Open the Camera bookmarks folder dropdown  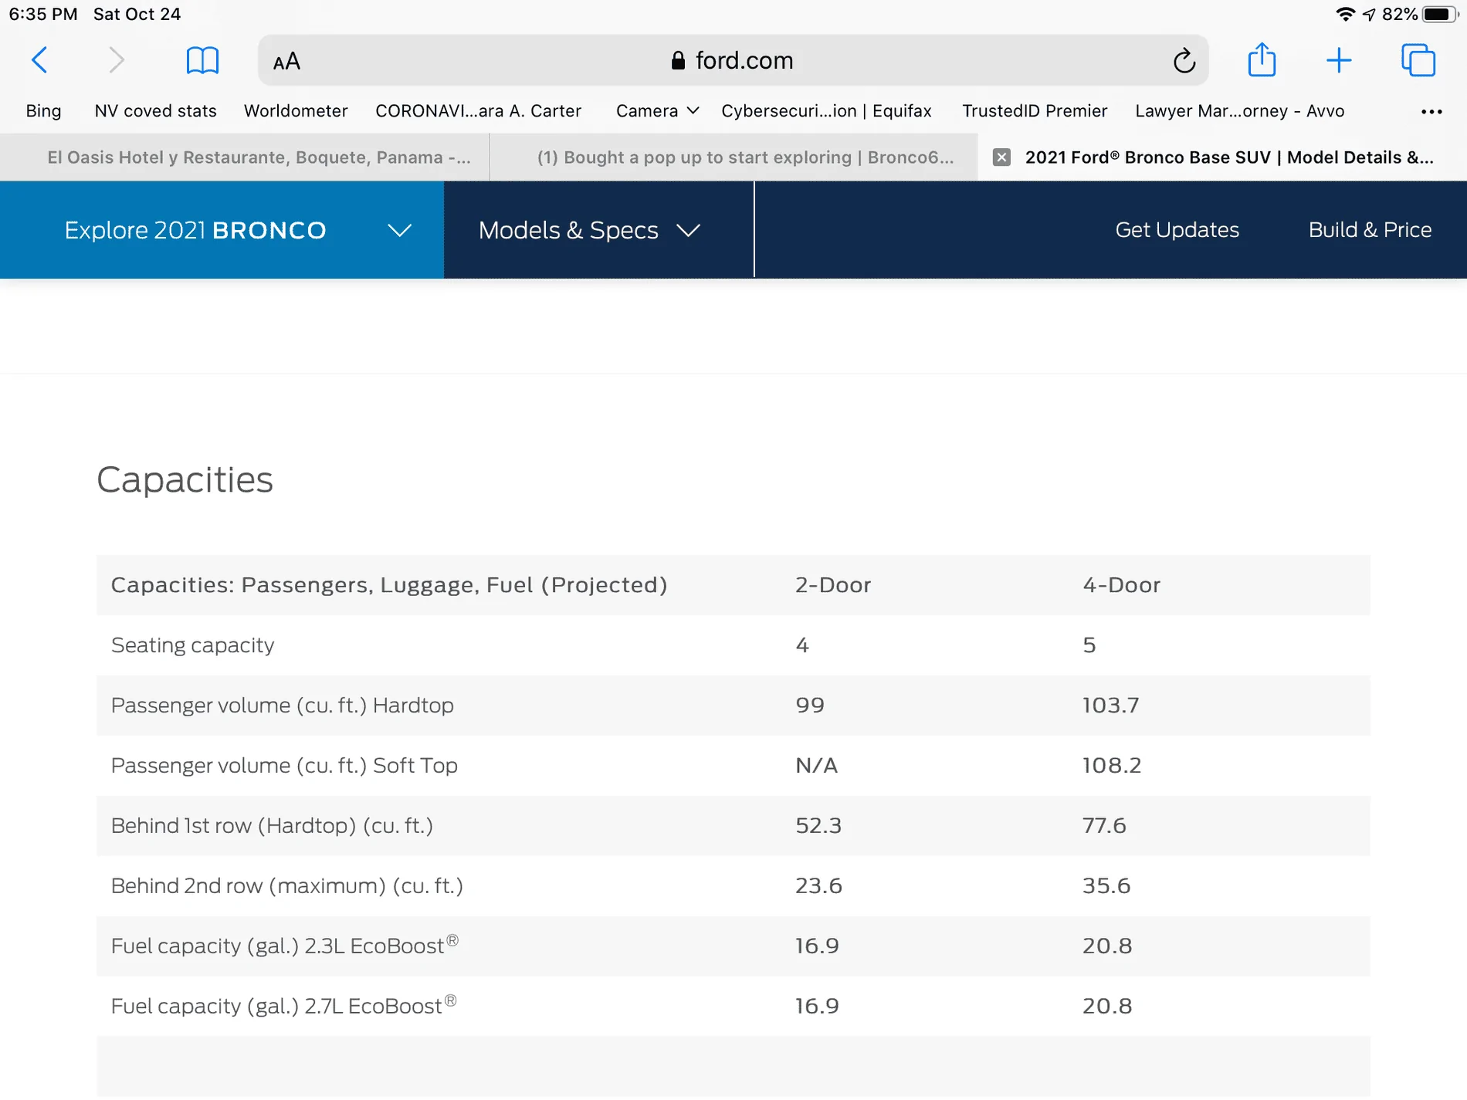[x=657, y=111]
